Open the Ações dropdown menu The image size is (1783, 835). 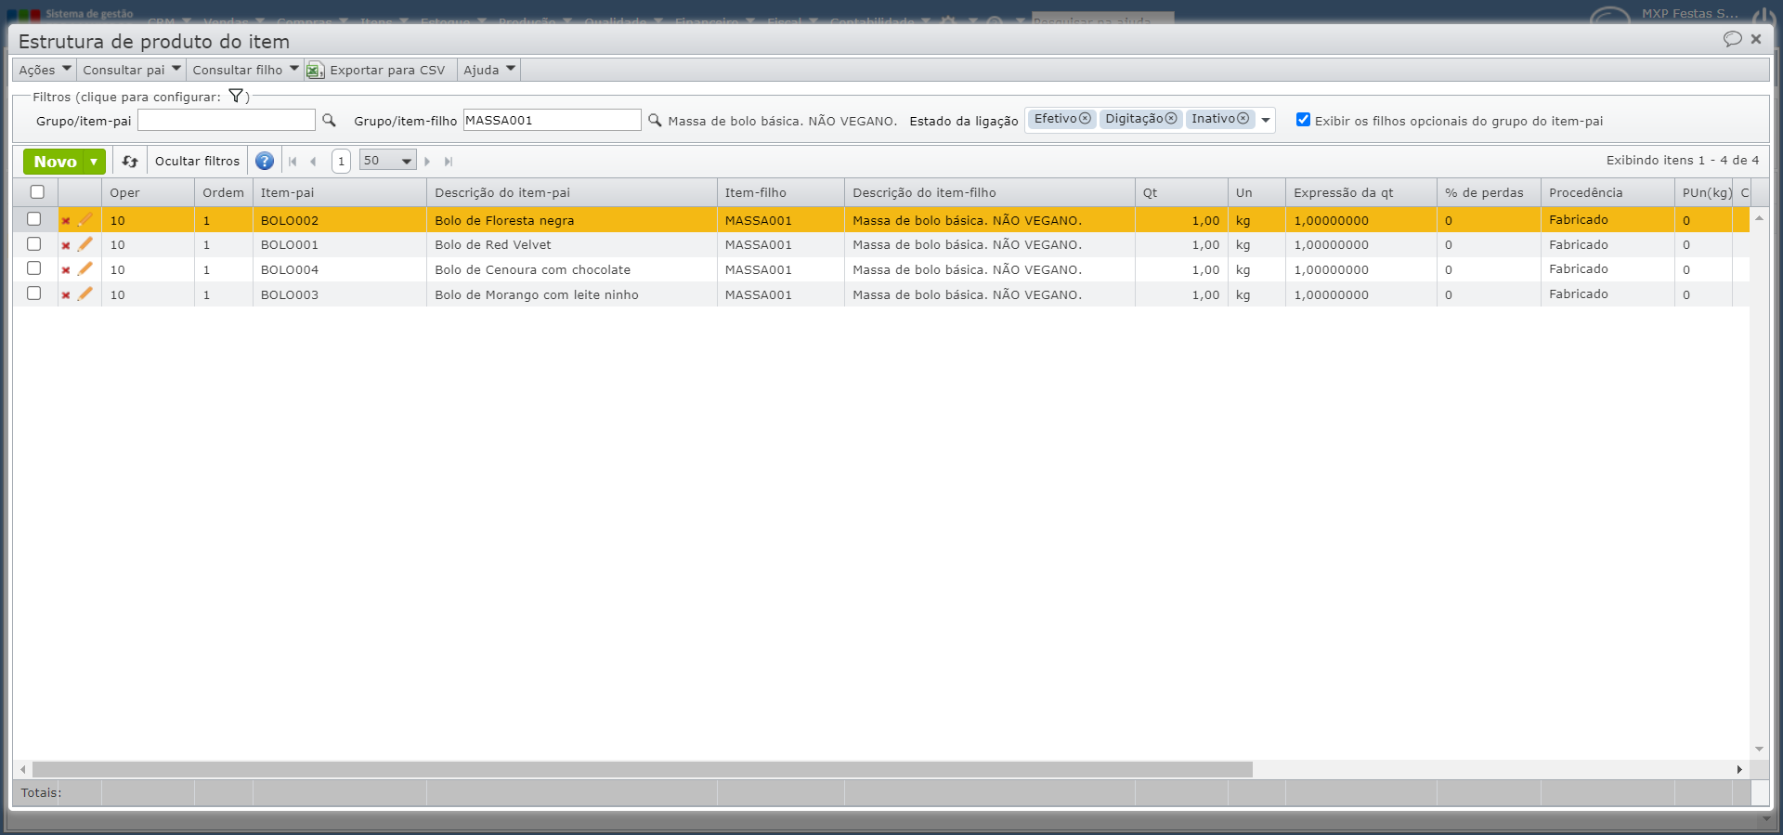[x=45, y=70]
